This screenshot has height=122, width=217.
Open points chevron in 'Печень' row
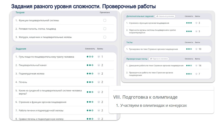99,82
